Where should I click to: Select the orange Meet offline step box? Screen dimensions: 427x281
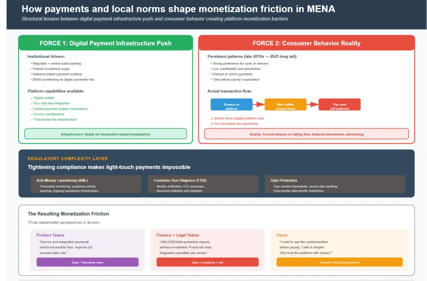click(285, 105)
